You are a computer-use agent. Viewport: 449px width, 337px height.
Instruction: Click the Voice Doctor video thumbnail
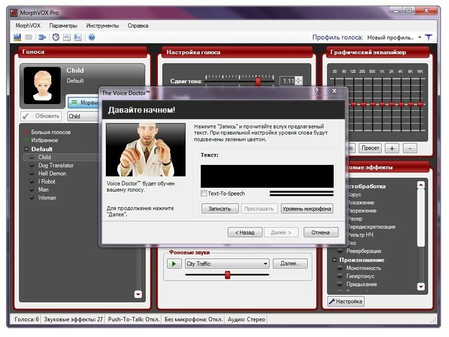[x=146, y=150]
